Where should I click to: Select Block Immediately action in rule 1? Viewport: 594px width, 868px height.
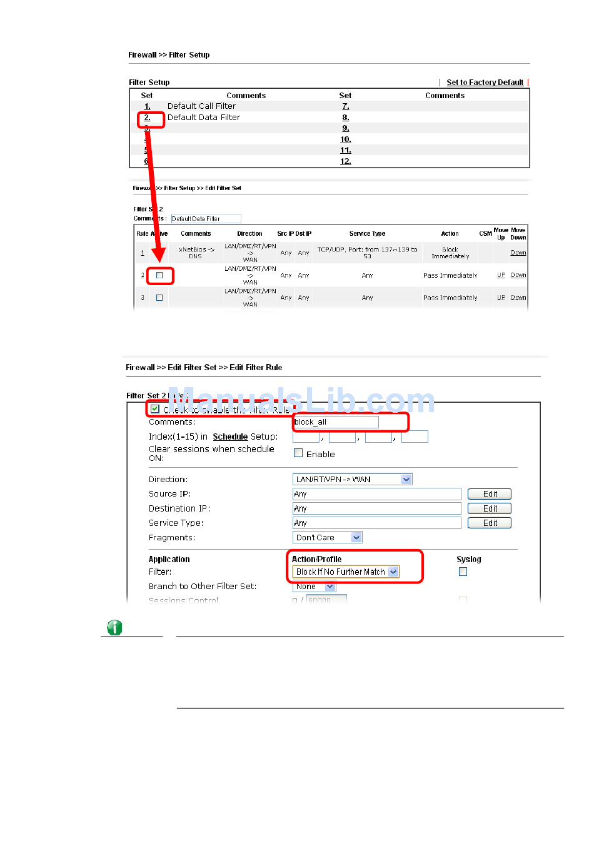point(450,253)
